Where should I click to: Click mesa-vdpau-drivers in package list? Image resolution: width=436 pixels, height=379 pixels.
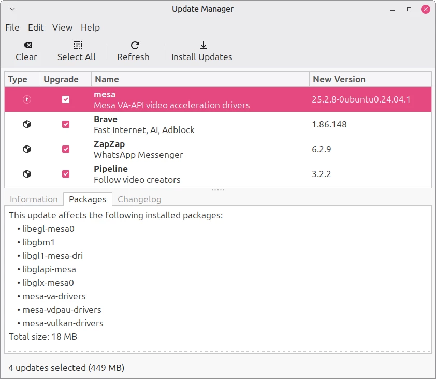(62, 310)
